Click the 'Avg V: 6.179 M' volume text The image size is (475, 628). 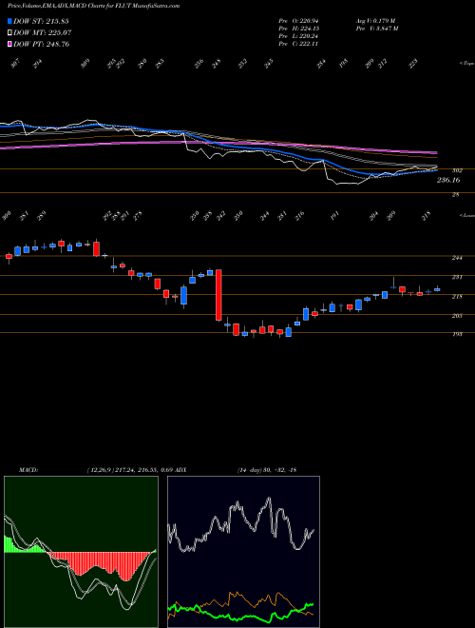tap(375, 20)
